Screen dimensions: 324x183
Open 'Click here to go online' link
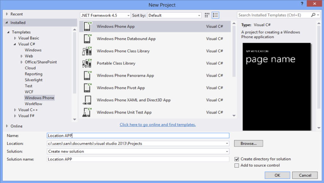tap(158, 124)
